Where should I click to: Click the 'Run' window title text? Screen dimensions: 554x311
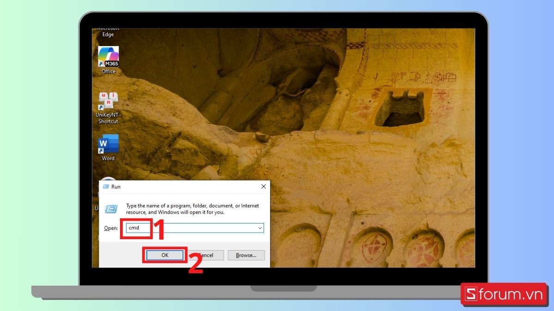coord(116,187)
